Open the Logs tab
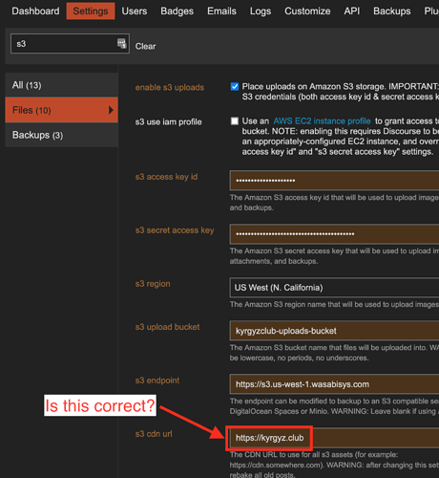Screen dimensions: 439x478 click(261, 11)
